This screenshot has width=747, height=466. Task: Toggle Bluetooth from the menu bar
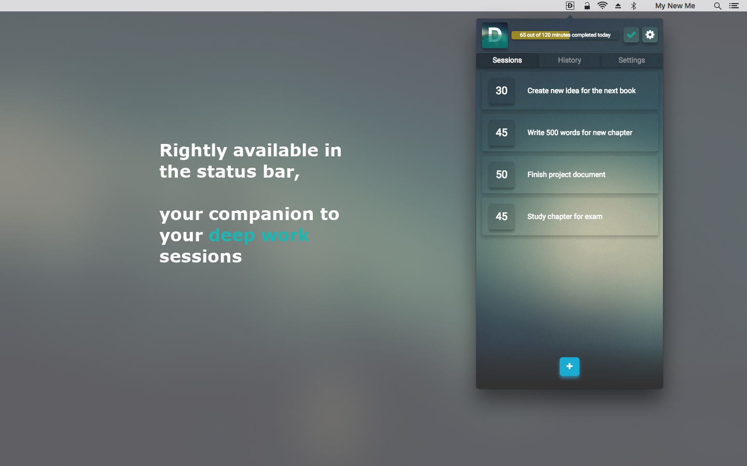pyautogui.click(x=633, y=6)
